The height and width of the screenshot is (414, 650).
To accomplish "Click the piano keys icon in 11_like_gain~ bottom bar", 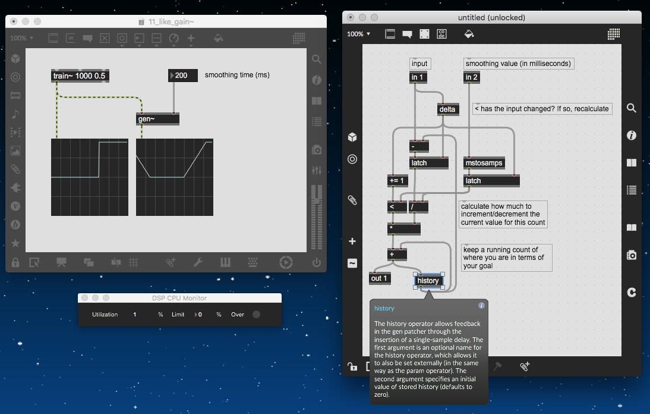I will click(x=226, y=262).
